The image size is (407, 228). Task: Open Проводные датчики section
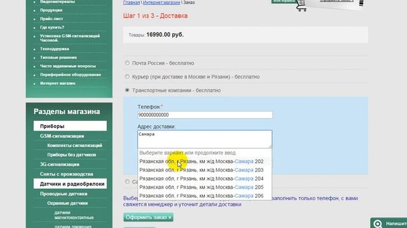64,194
